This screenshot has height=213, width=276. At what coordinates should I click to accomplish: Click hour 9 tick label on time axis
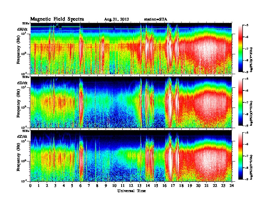[x=106, y=186]
